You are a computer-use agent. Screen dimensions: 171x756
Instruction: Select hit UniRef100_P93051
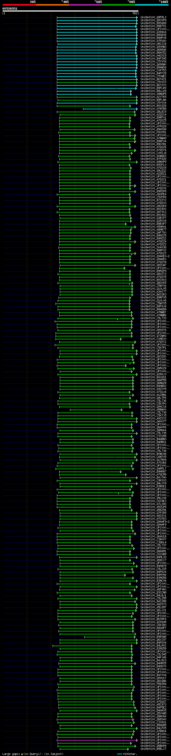point(153,132)
